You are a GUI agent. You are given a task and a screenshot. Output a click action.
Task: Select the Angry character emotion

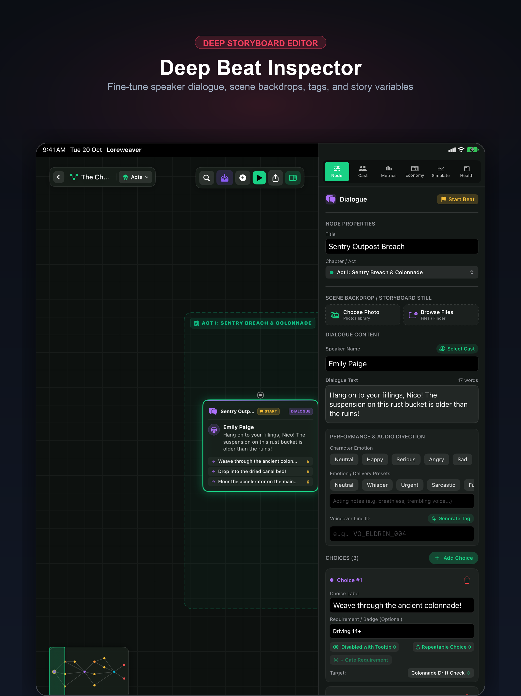tap(436, 459)
